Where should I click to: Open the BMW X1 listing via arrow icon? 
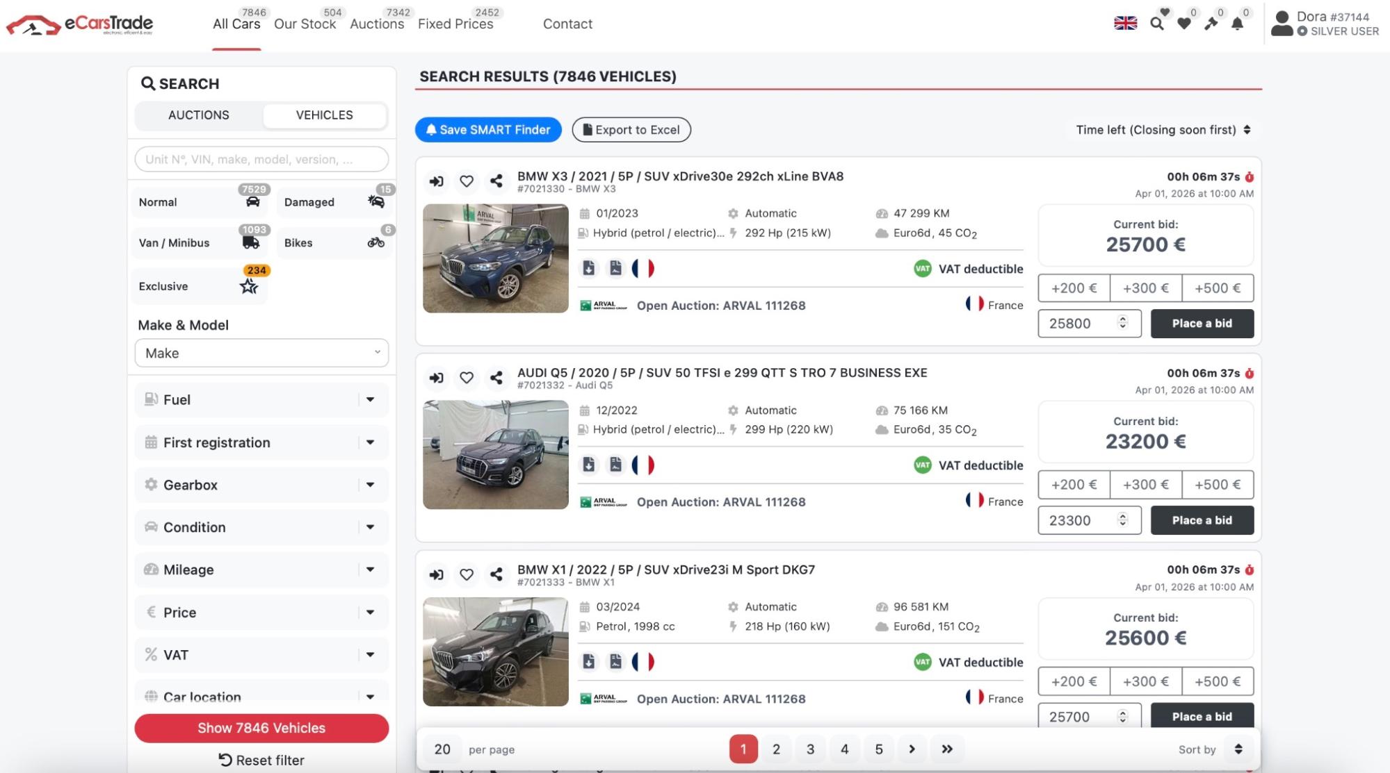(x=436, y=574)
